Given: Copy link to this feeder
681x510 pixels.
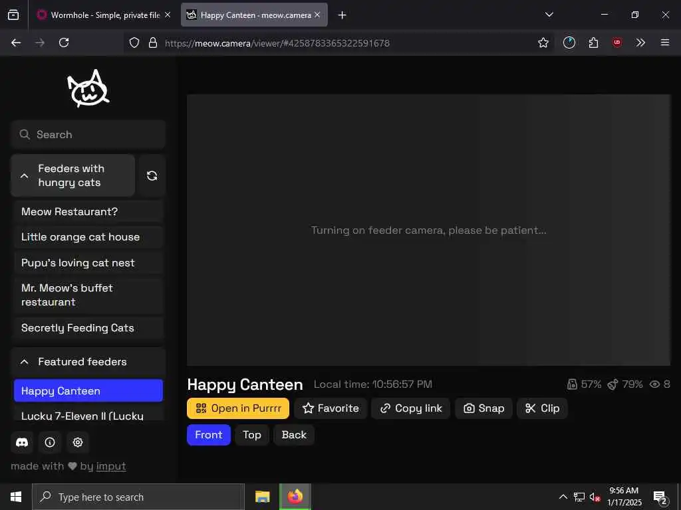Looking at the screenshot, I should [411, 408].
